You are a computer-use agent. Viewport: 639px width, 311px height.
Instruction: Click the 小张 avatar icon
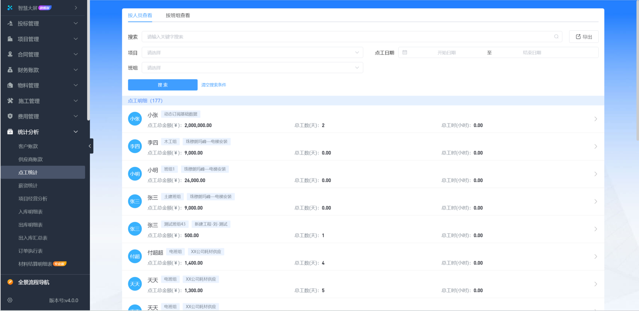(x=135, y=119)
